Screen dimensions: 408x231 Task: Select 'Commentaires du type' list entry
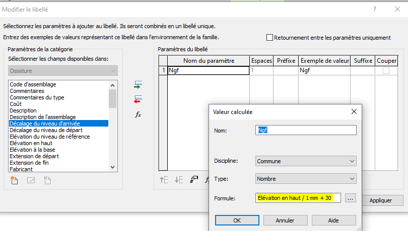[x=37, y=97]
